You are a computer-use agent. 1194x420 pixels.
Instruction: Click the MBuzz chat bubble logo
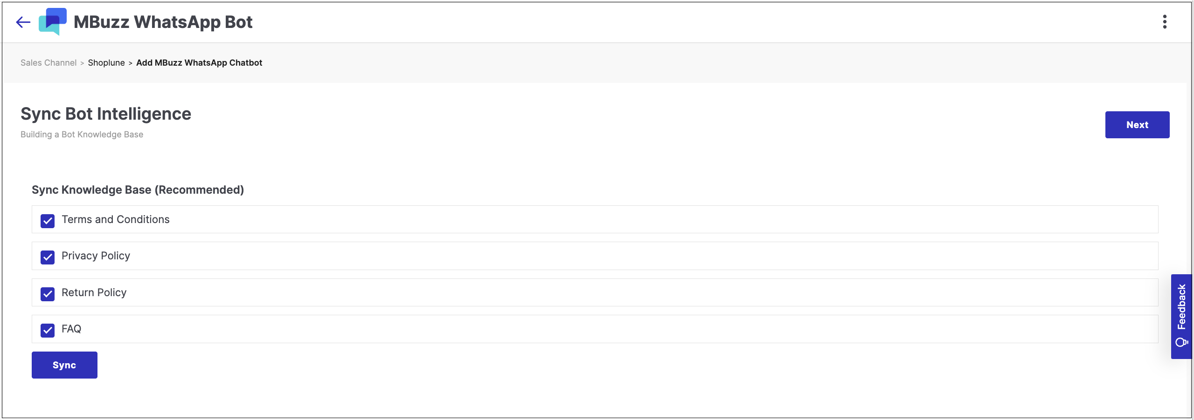(53, 21)
